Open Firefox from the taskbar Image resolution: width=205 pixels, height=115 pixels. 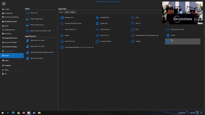point(23,113)
